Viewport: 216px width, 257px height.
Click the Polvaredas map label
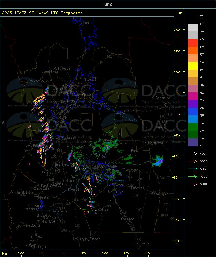(x=38, y=81)
